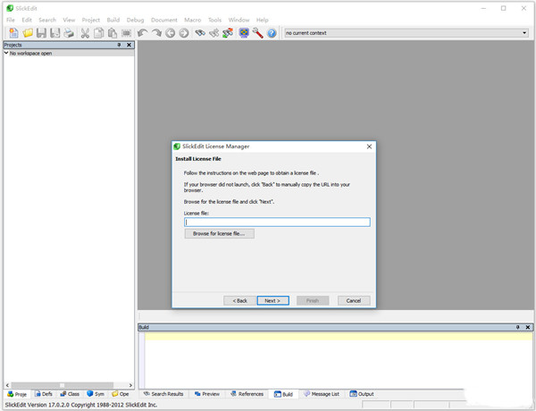Switch to the Preview tab
The image size is (536, 411).
point(207,394)
